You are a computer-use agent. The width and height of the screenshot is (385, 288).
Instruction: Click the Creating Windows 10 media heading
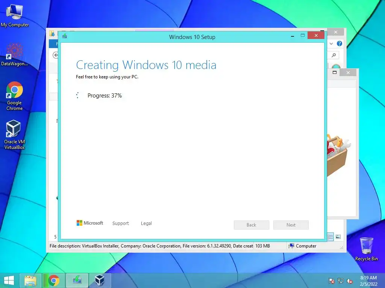coord(146,65)
